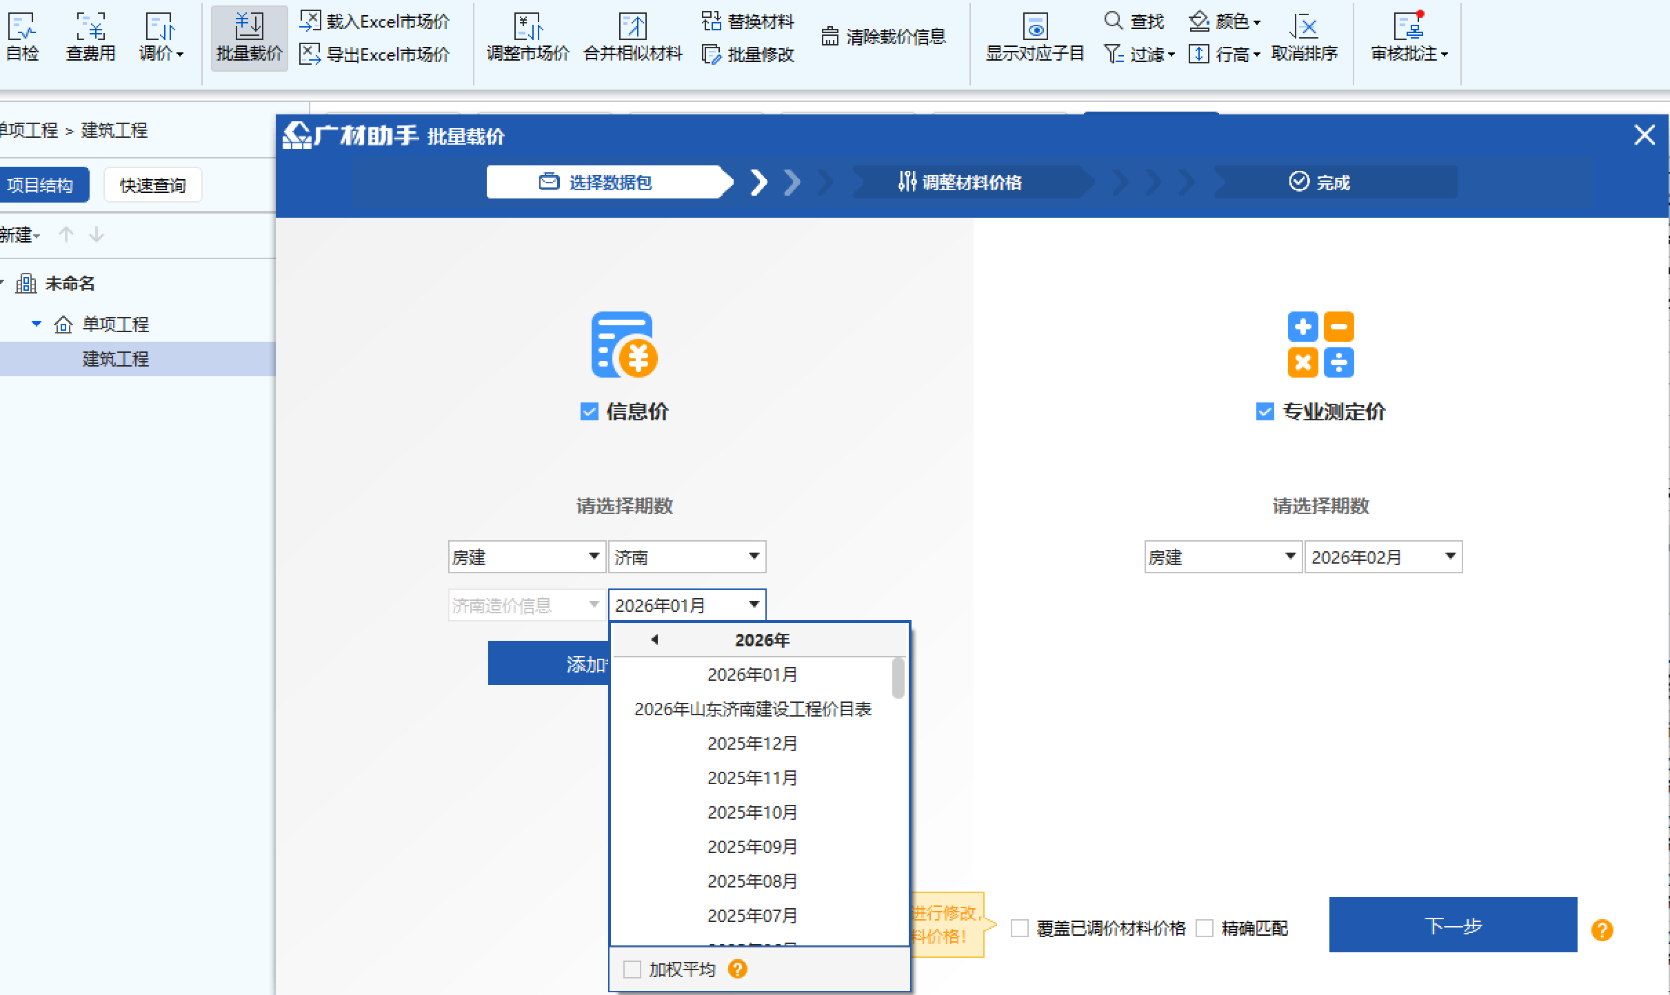
Task: Expand the 济南 city dropdown
Action: [x=687, y=557]
